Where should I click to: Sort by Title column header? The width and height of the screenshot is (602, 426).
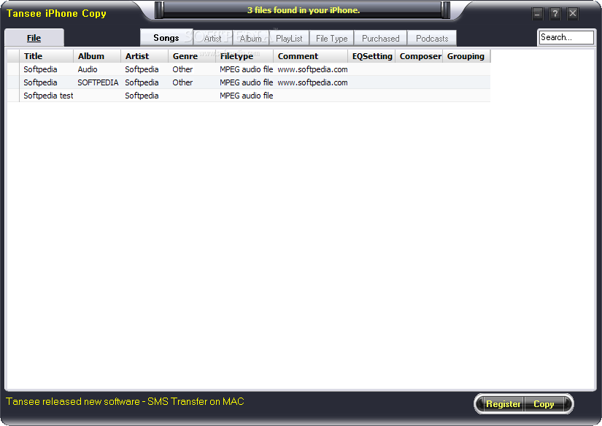(x=47, y=56)
